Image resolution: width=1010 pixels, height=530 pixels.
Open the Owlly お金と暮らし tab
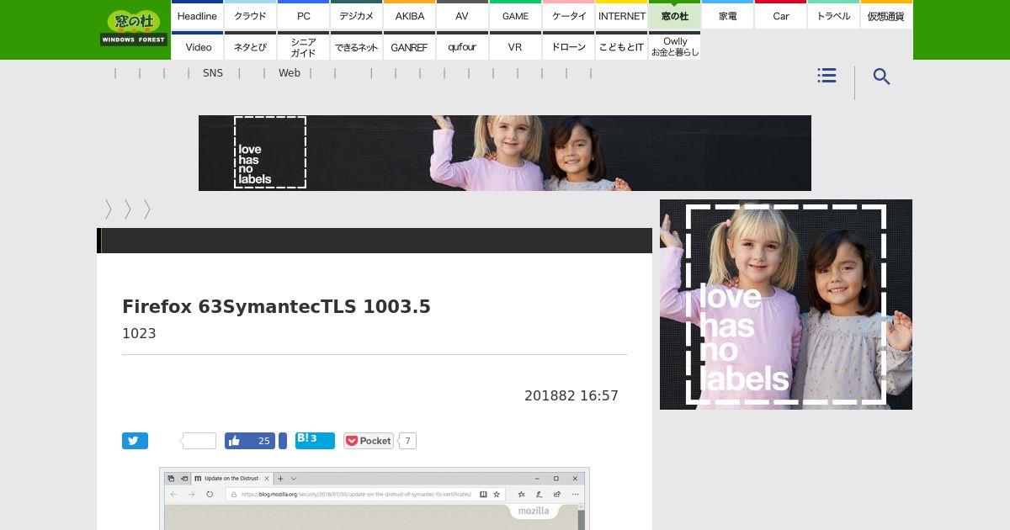(x=674, y=46)
